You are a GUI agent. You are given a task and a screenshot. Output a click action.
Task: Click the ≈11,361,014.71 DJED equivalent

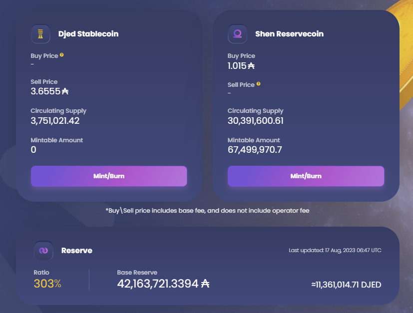[346, 285]
